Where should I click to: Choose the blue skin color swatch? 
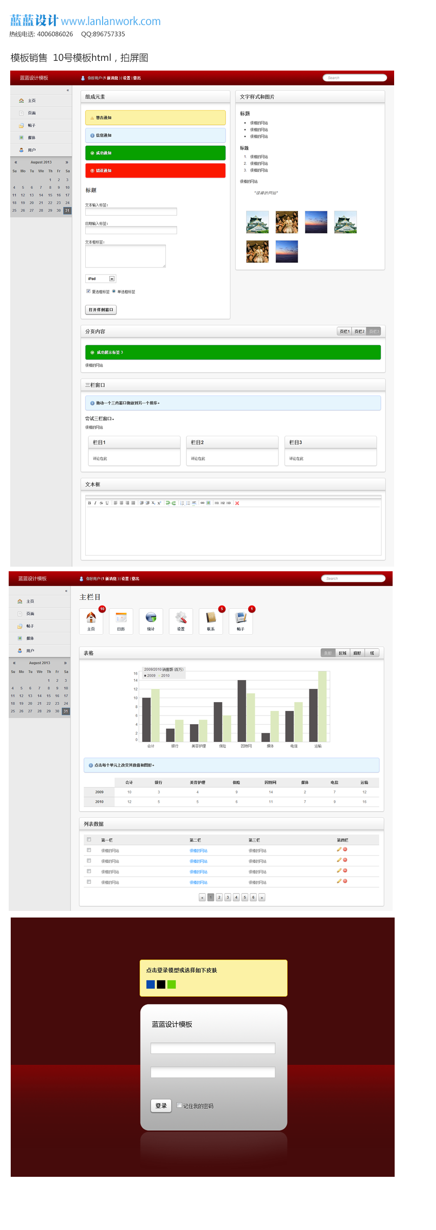151,985
